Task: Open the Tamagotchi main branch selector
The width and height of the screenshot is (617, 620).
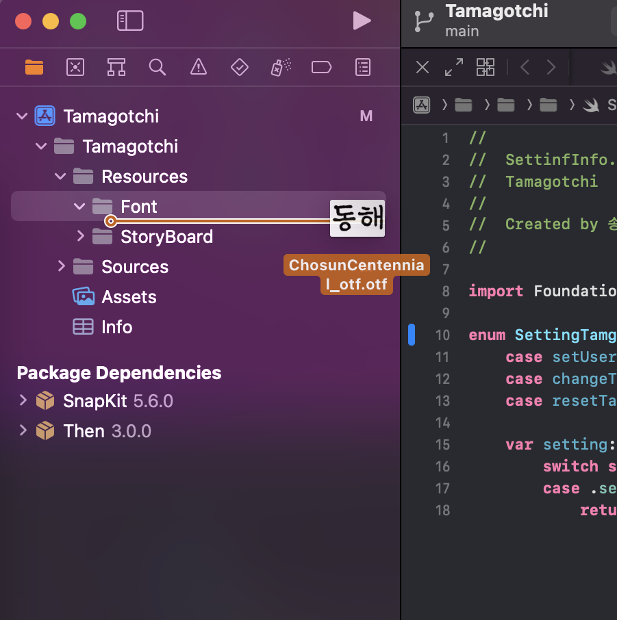Action: (496, 21)
